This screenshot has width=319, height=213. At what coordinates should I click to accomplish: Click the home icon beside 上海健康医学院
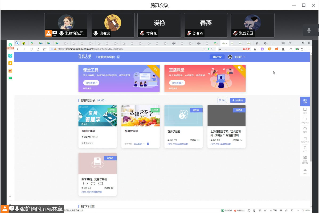click(x=118, y=57)
